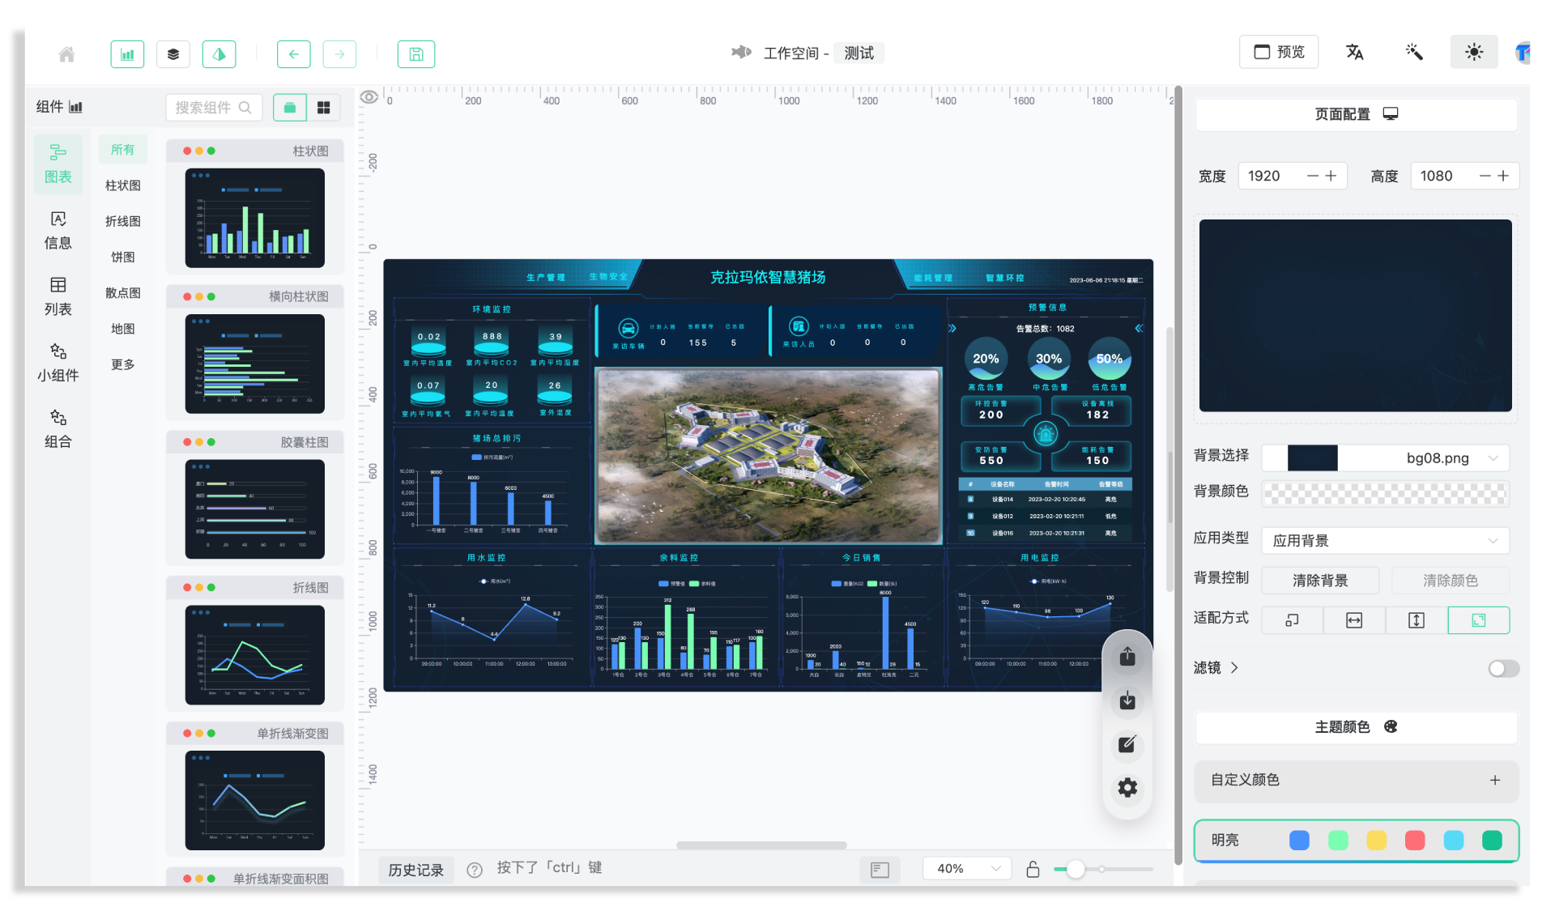Open the language translate icon
This screenshot has width=1555, height=911.
pyautogui.click(x=1354, y=53)
